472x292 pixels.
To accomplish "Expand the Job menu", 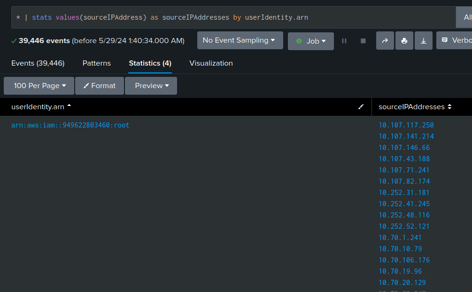I will tap(310, 41).
